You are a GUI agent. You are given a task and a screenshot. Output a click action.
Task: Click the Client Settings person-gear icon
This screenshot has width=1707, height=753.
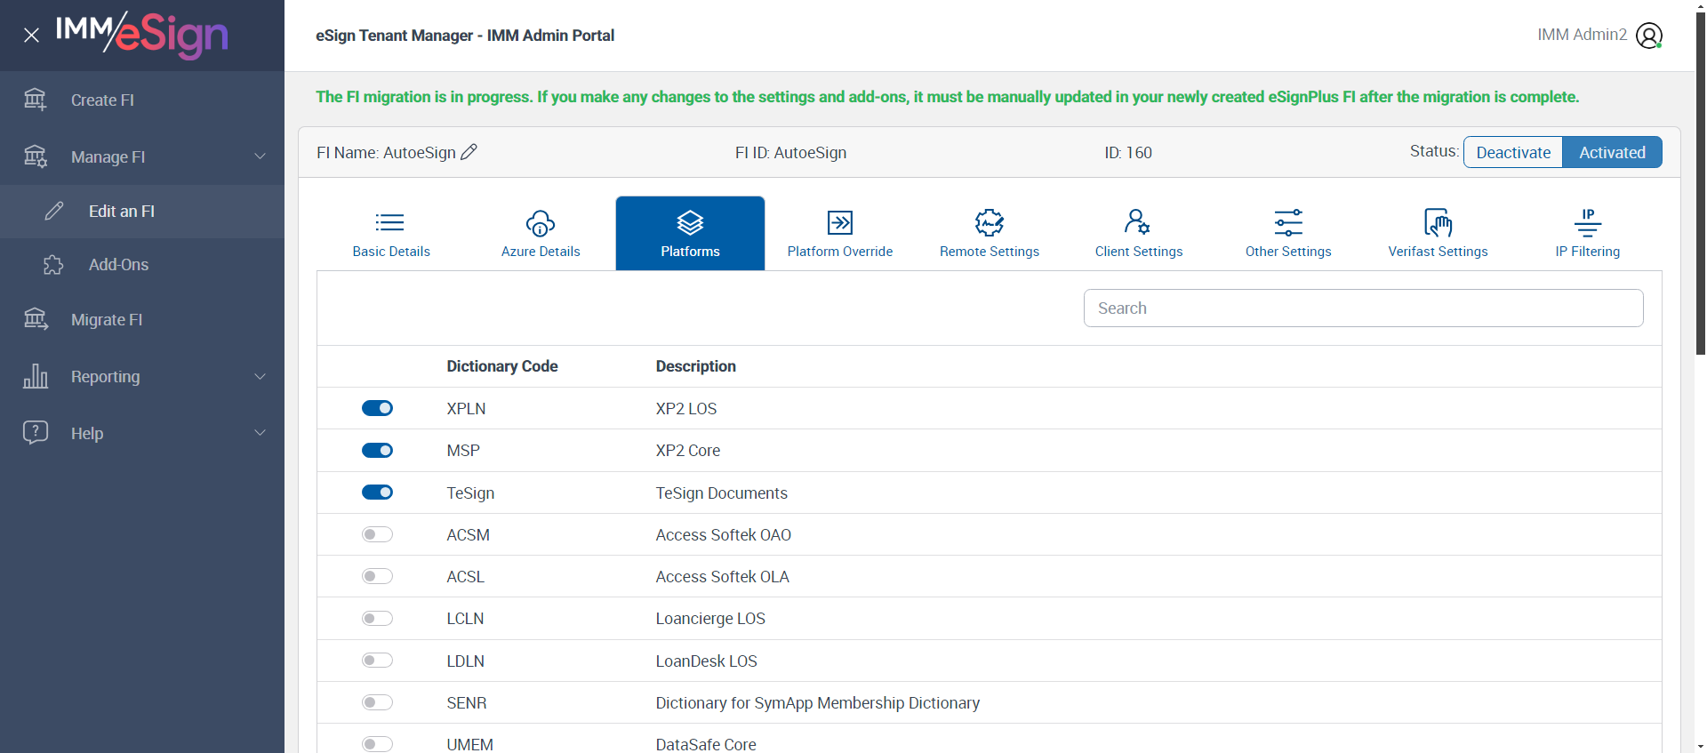click(x=1138, y=221)
